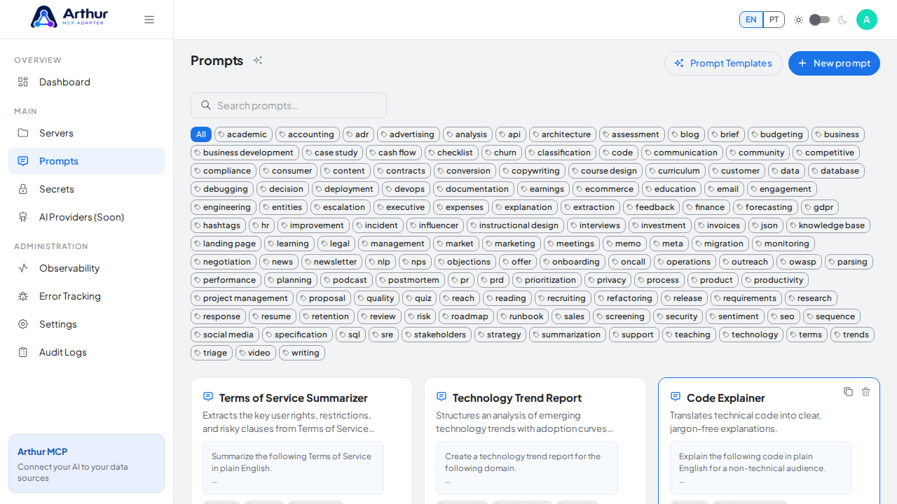Screen dimensions: 897x504
Task: Focus the Search prompts field
Action: pos(289,105)
